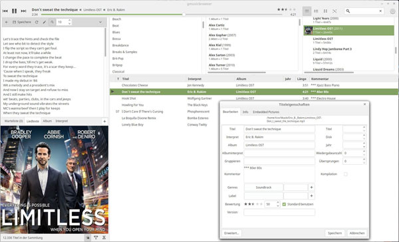Select the first layout view icon
Screen dimensions: 399x242
point(307,11)
